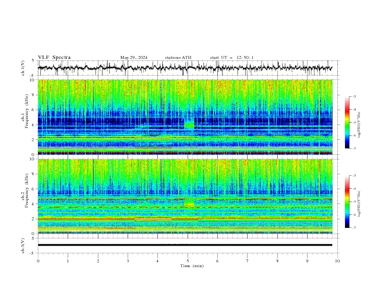Click time axis tick label "6"
Image resolution: width=380 pixels, height=293 pixels.
point(217,261)
